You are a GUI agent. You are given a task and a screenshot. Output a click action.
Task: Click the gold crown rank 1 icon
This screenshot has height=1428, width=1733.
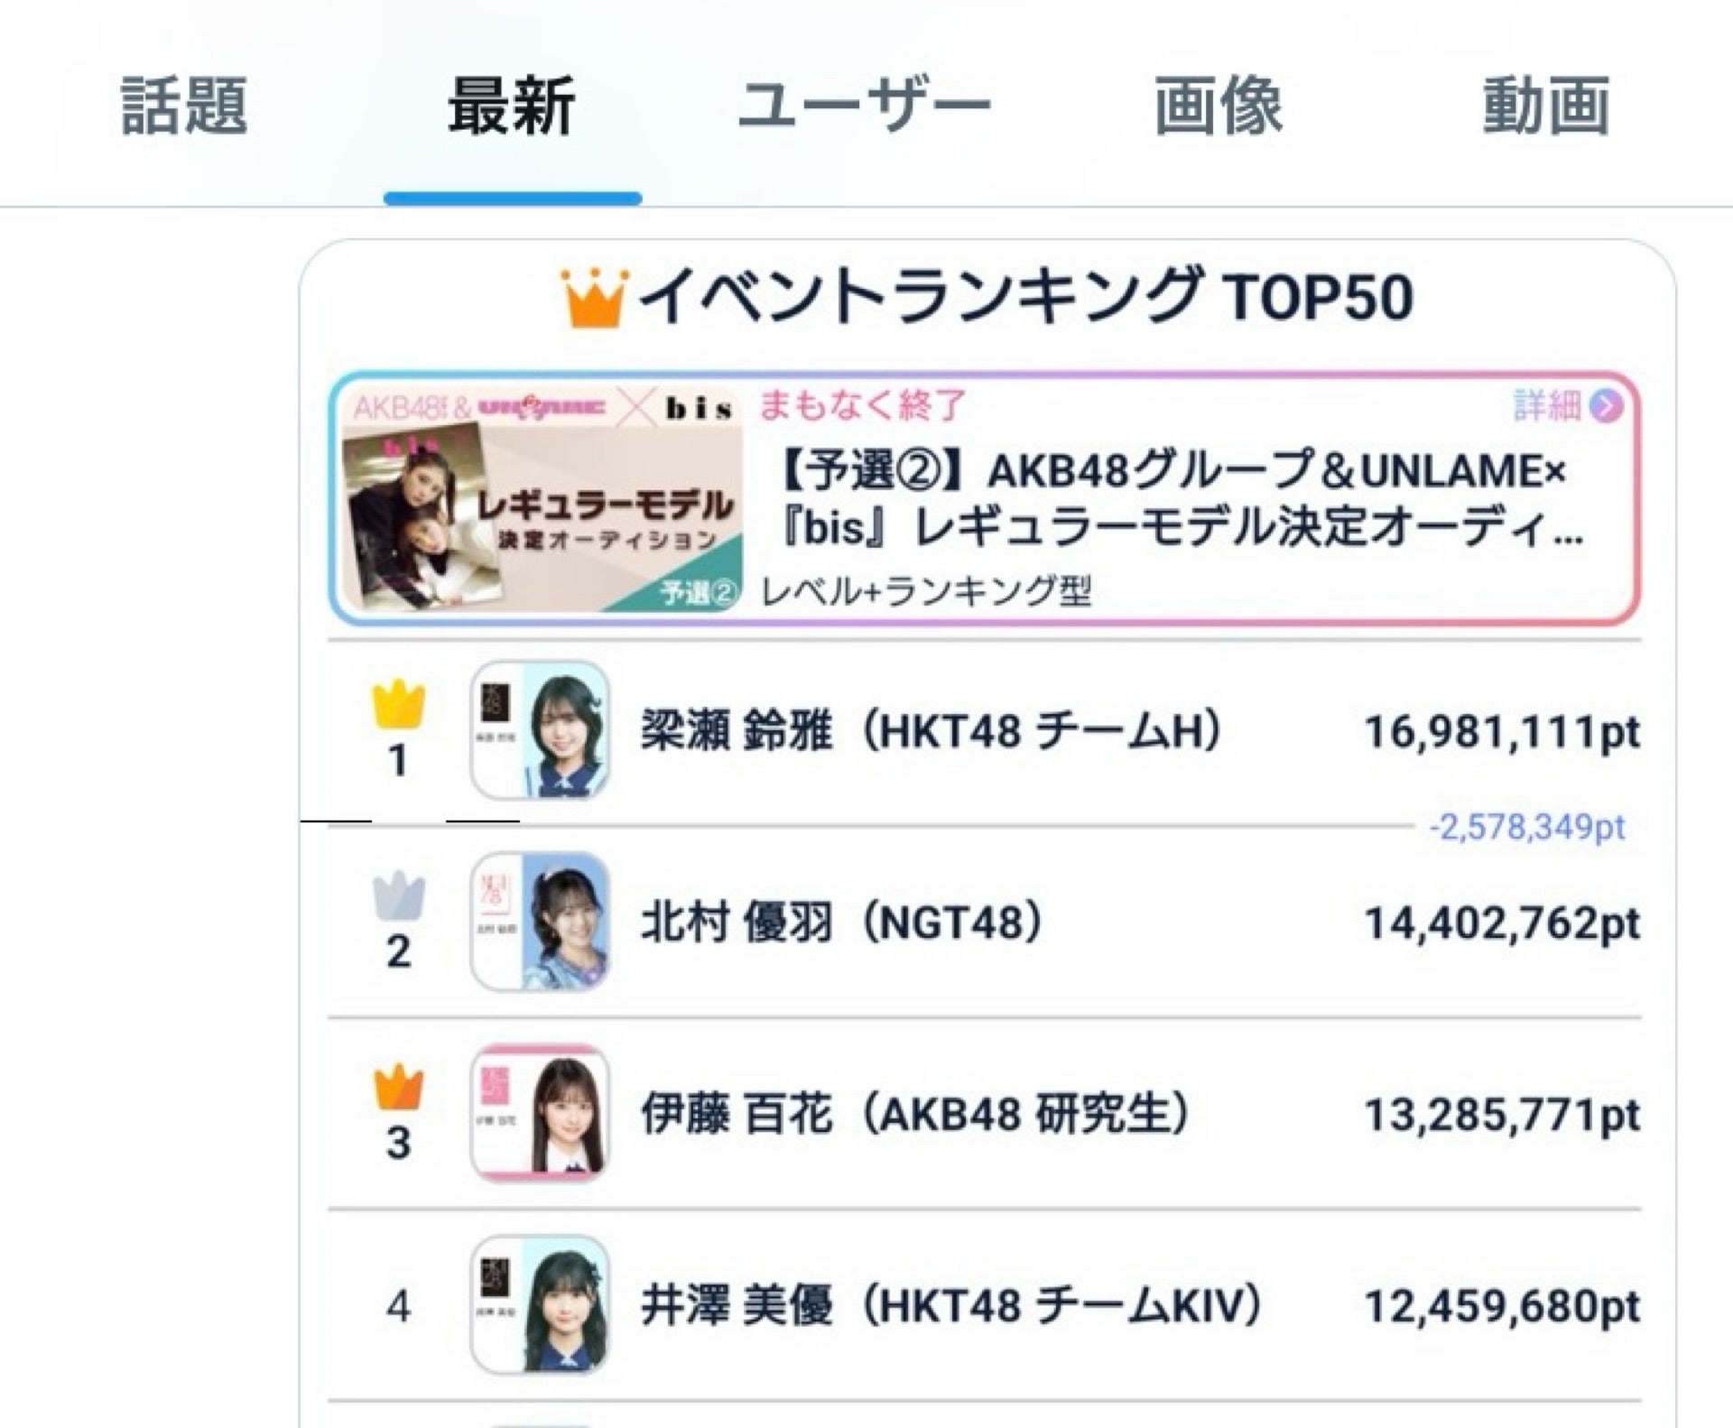398,705
